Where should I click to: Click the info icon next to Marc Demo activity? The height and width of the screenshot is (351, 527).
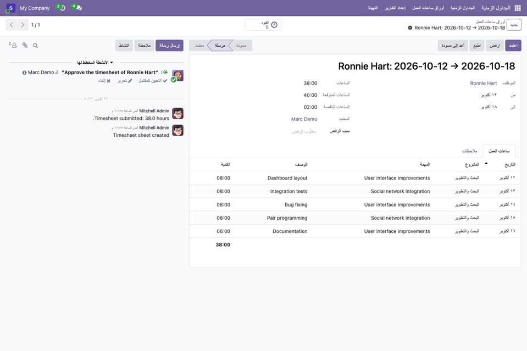tap(24, 73)
